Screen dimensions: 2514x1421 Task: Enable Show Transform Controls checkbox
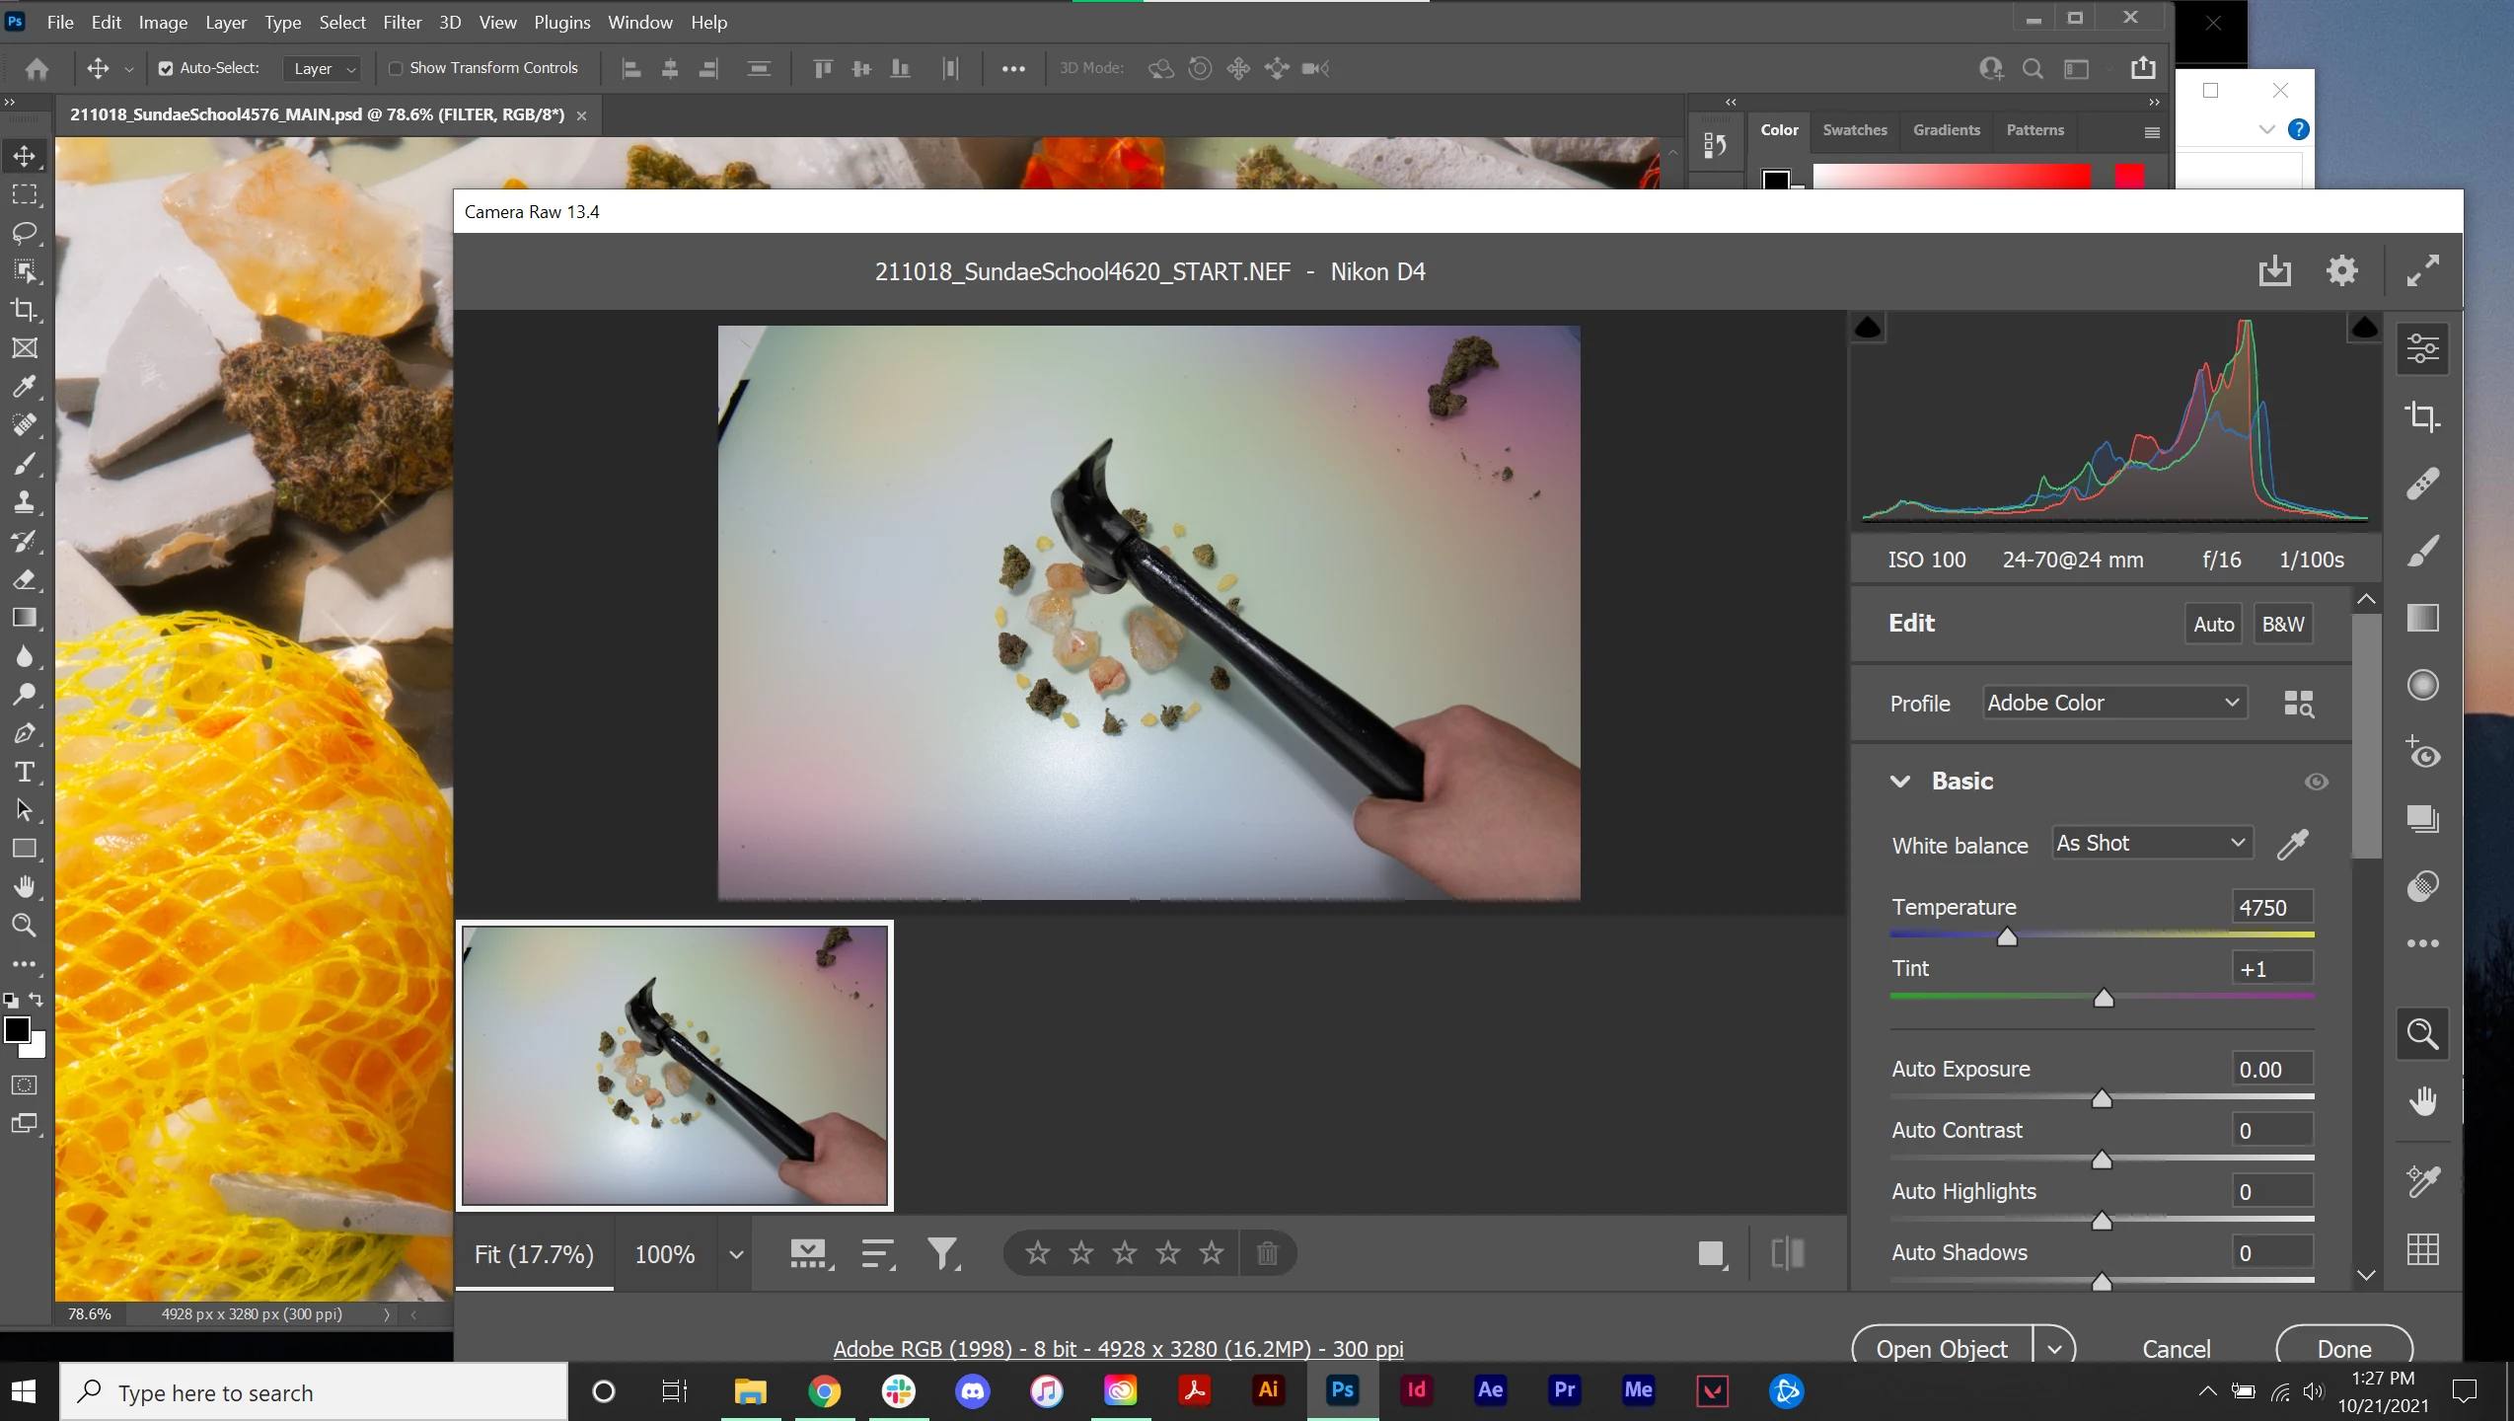396,68
